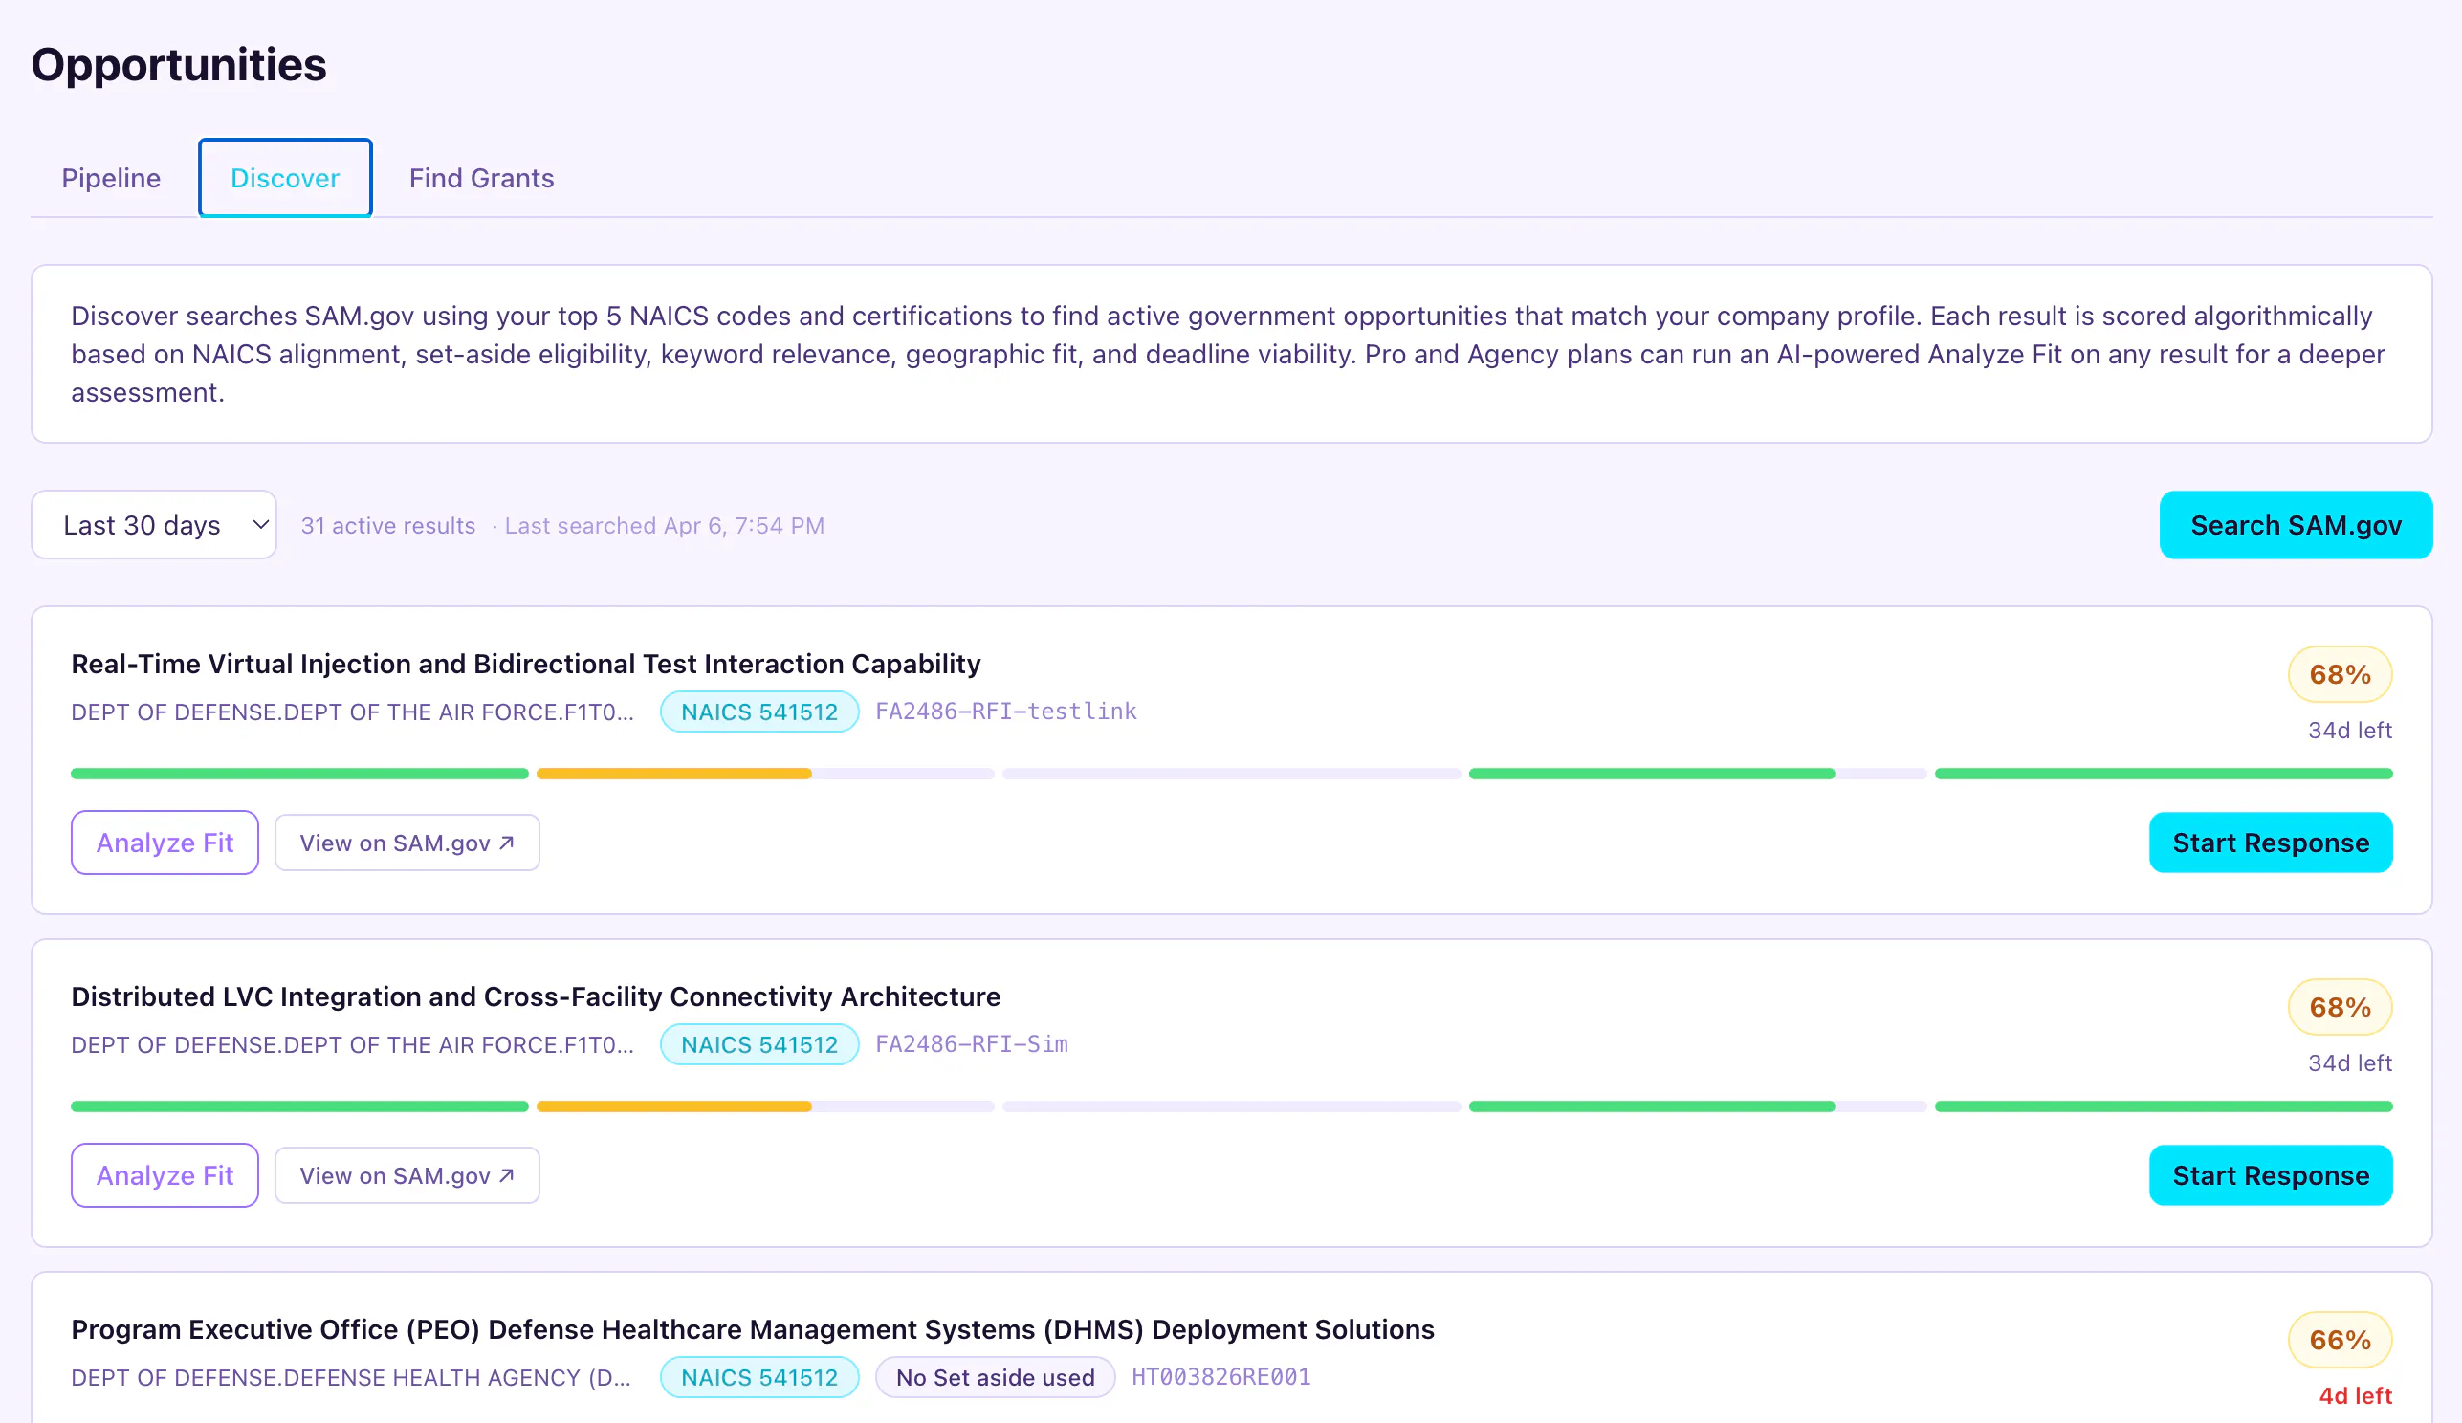Image resolution: width=2462 pixels, height=1423 pixels.
Task: Switch to the Pipeline tab
Action: pyautogui.click(x=110, y=178)
